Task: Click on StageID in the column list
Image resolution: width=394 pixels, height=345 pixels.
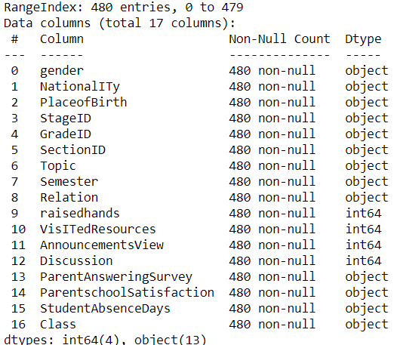Action: click(66, 119)
